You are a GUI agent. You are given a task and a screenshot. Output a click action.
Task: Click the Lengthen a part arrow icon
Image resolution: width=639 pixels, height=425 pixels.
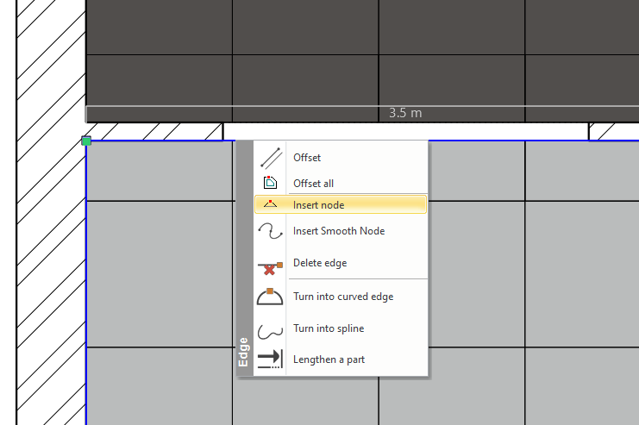click(270, 359)
